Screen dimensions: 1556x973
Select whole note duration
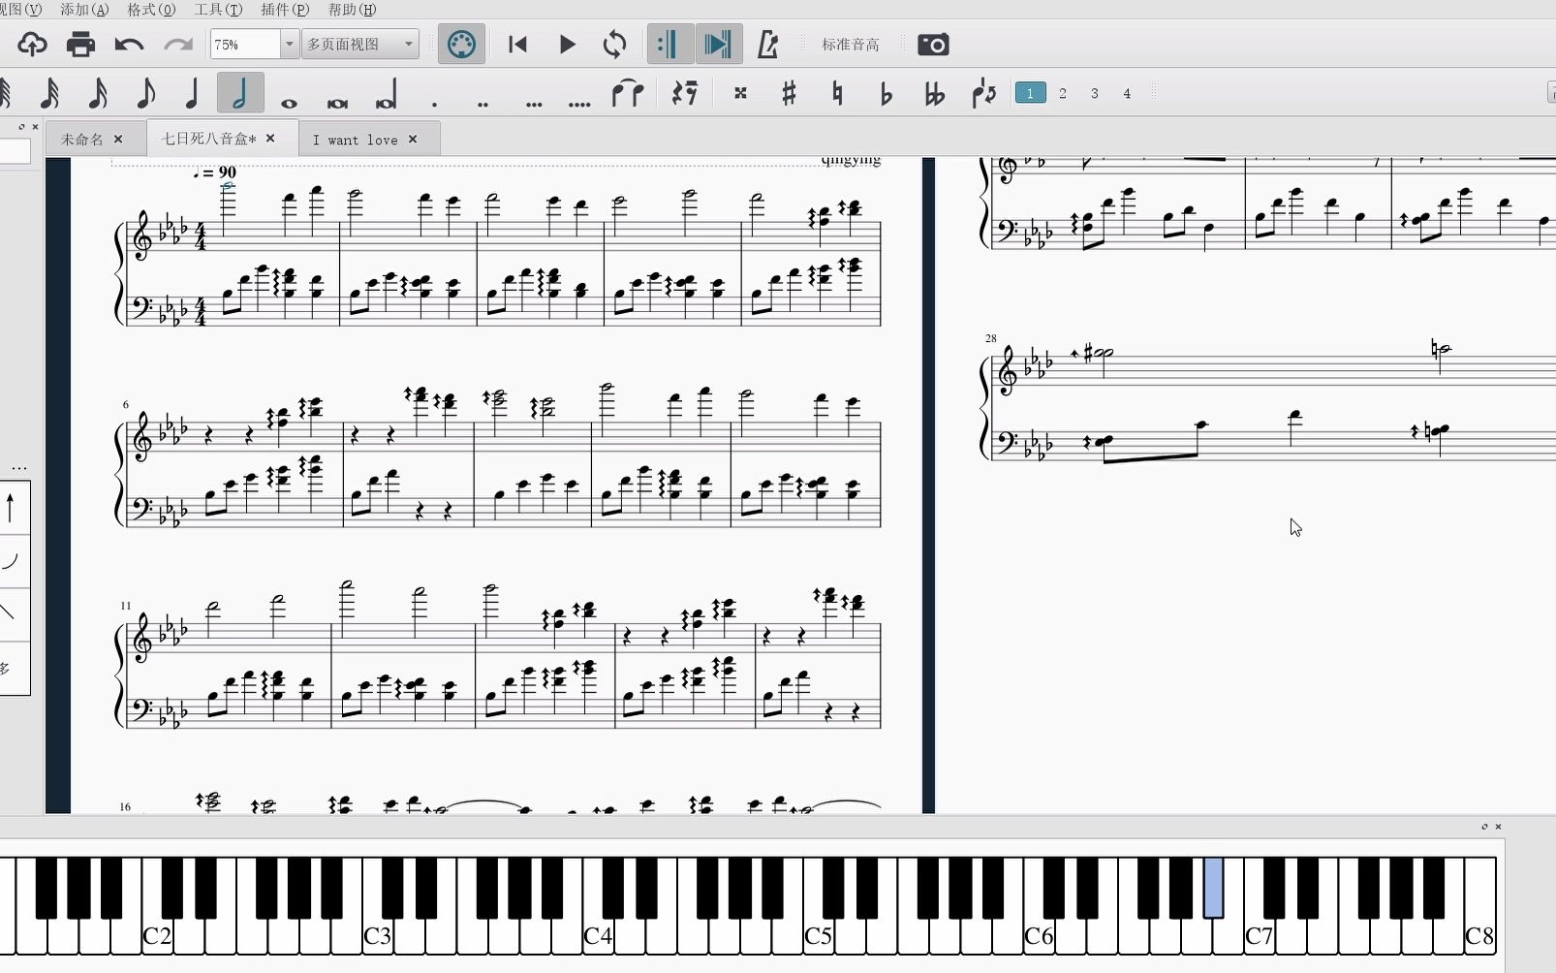point(289,102)
